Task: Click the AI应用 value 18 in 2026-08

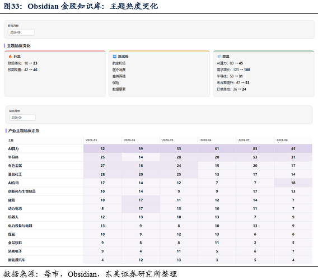Action: pos(293,183)
